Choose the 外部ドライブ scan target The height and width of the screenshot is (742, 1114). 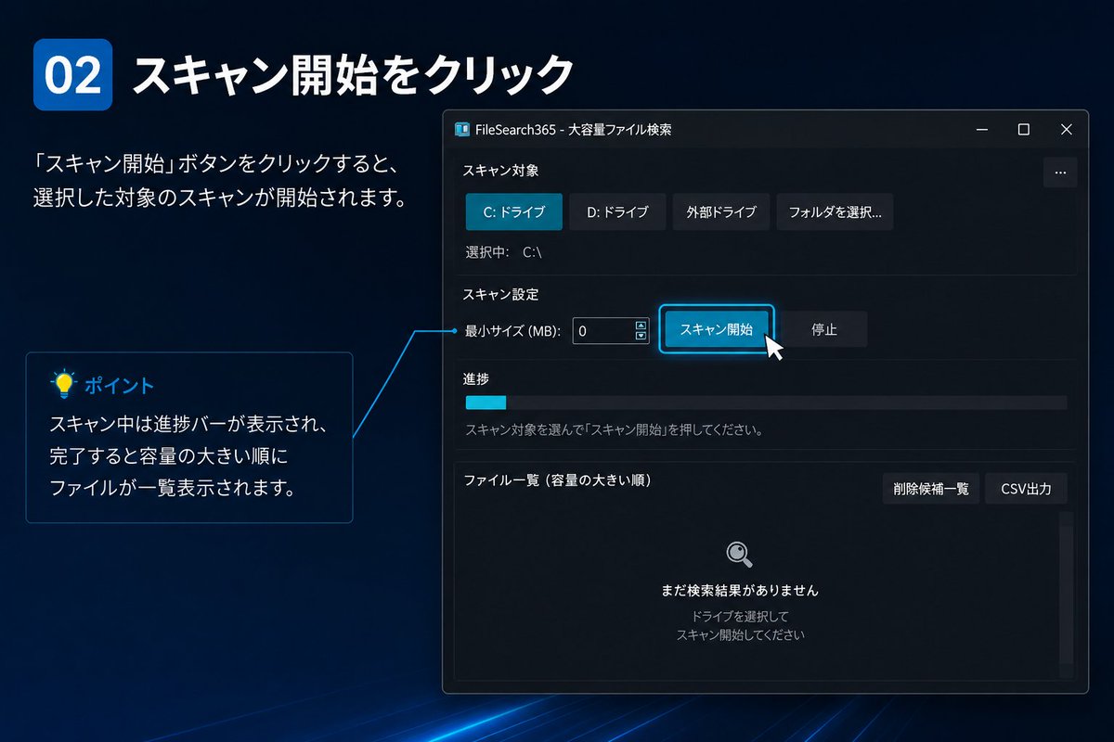(721, 211)
